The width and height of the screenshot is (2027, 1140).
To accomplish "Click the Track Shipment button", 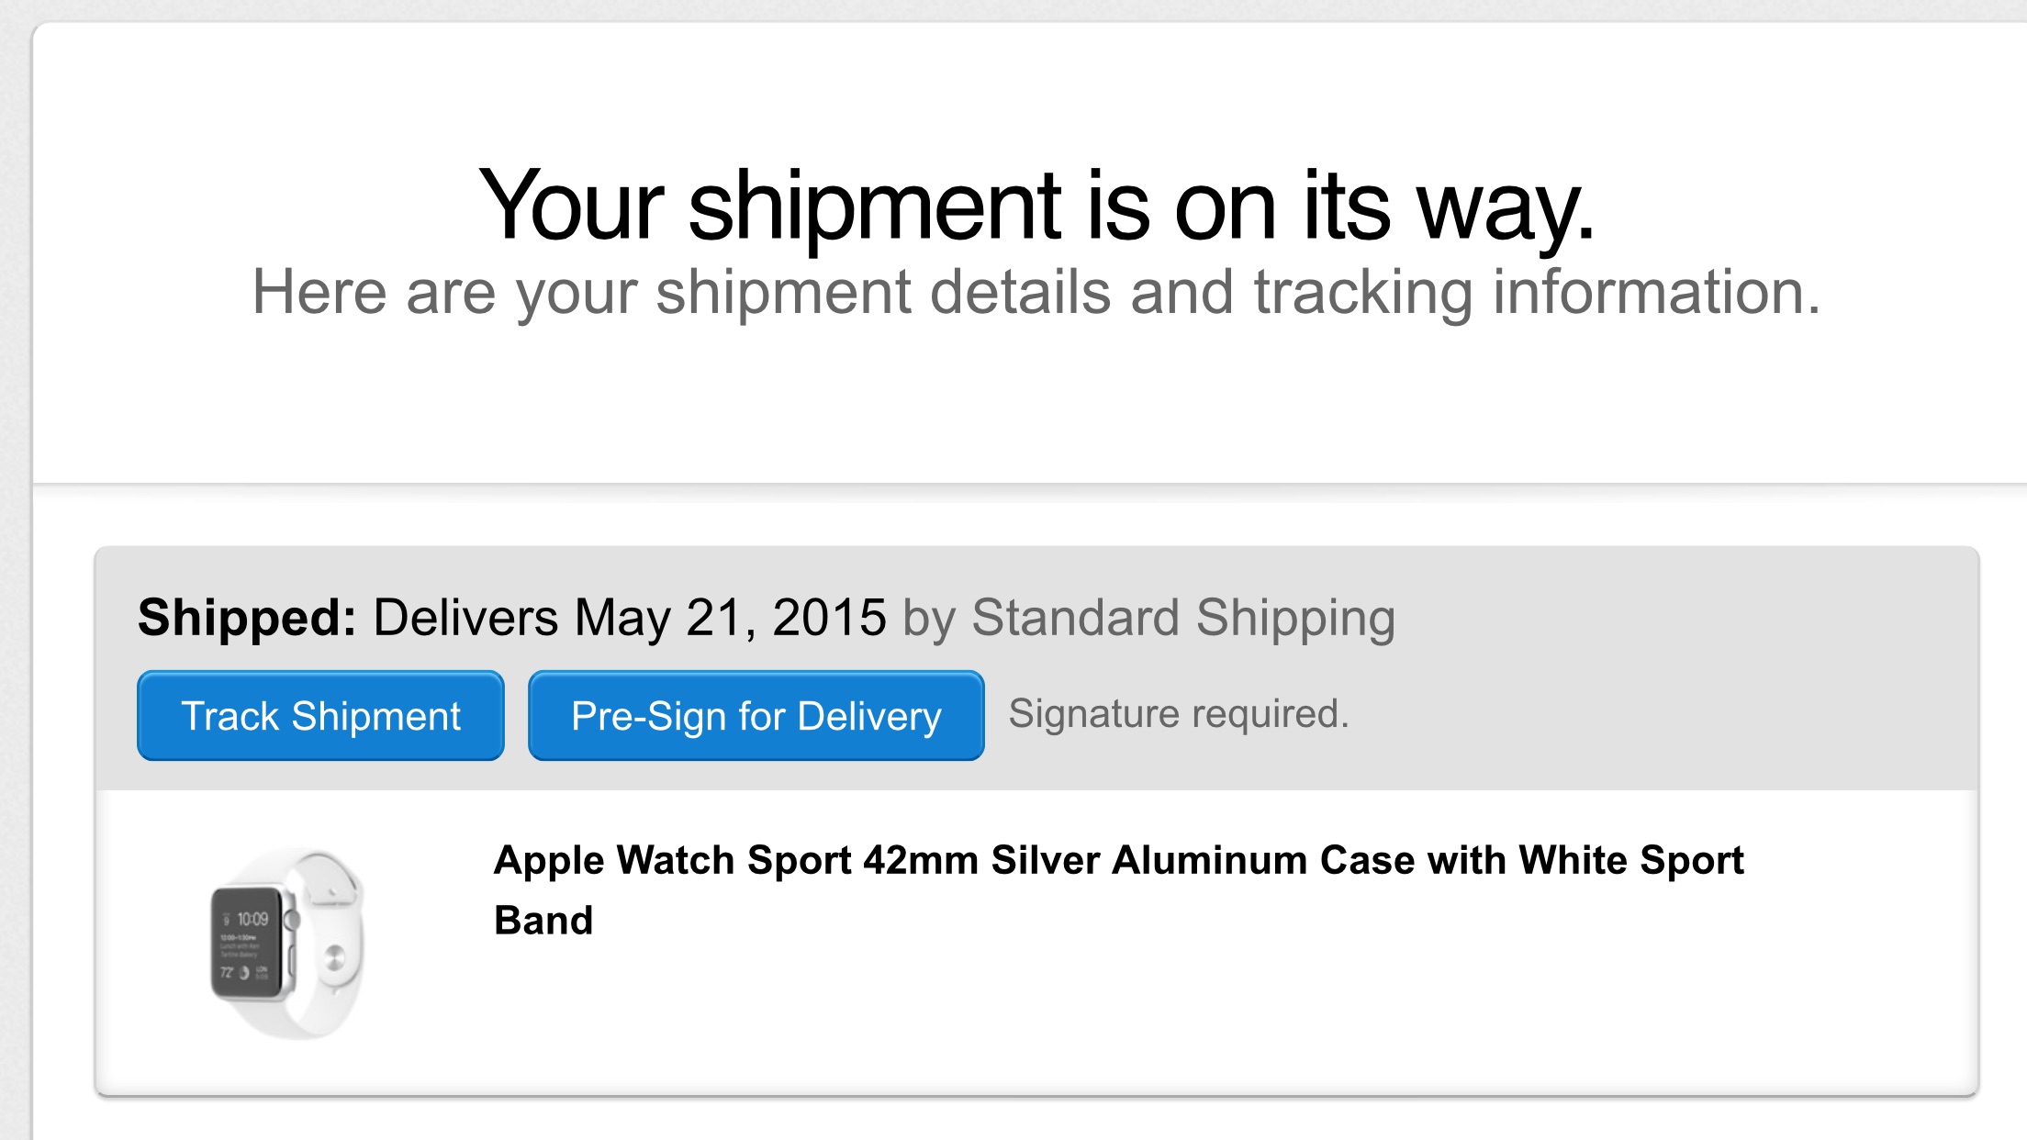I will click(x=320, y=716).
